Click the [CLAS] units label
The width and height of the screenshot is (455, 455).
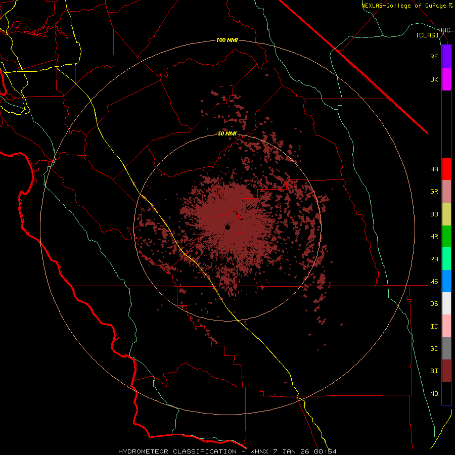click(427, 35)
